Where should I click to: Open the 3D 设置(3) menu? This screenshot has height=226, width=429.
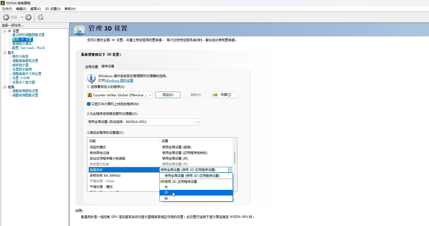coord(53,9)
